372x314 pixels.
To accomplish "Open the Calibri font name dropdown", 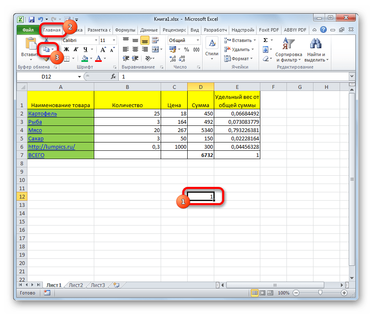I will pyautogui.click(x=95, y=40).
